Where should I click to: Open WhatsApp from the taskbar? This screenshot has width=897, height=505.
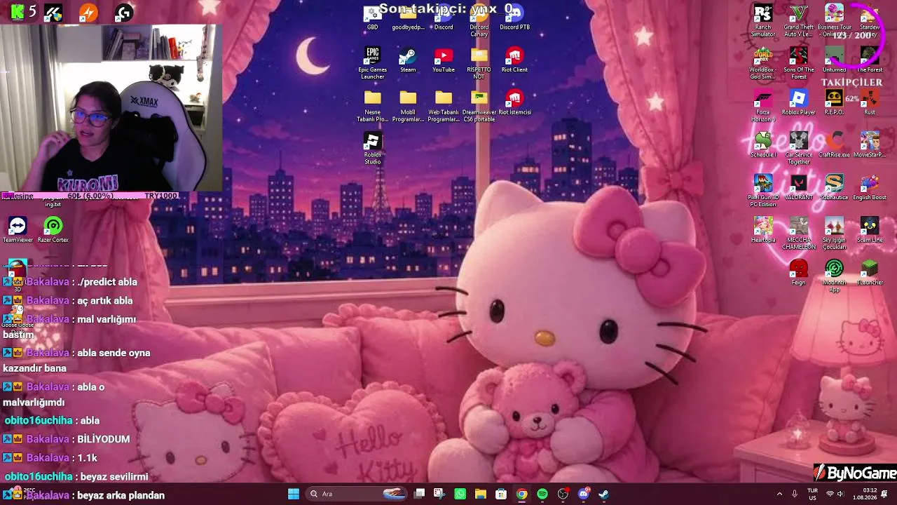(460, 494)
